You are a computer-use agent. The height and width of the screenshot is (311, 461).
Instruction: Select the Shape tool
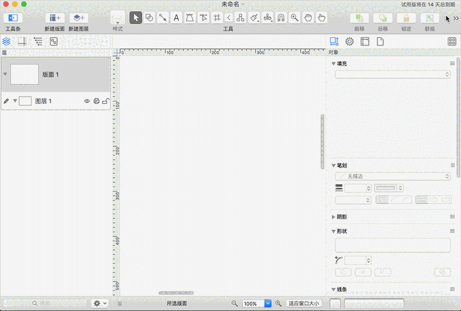(x=149, y=18)
